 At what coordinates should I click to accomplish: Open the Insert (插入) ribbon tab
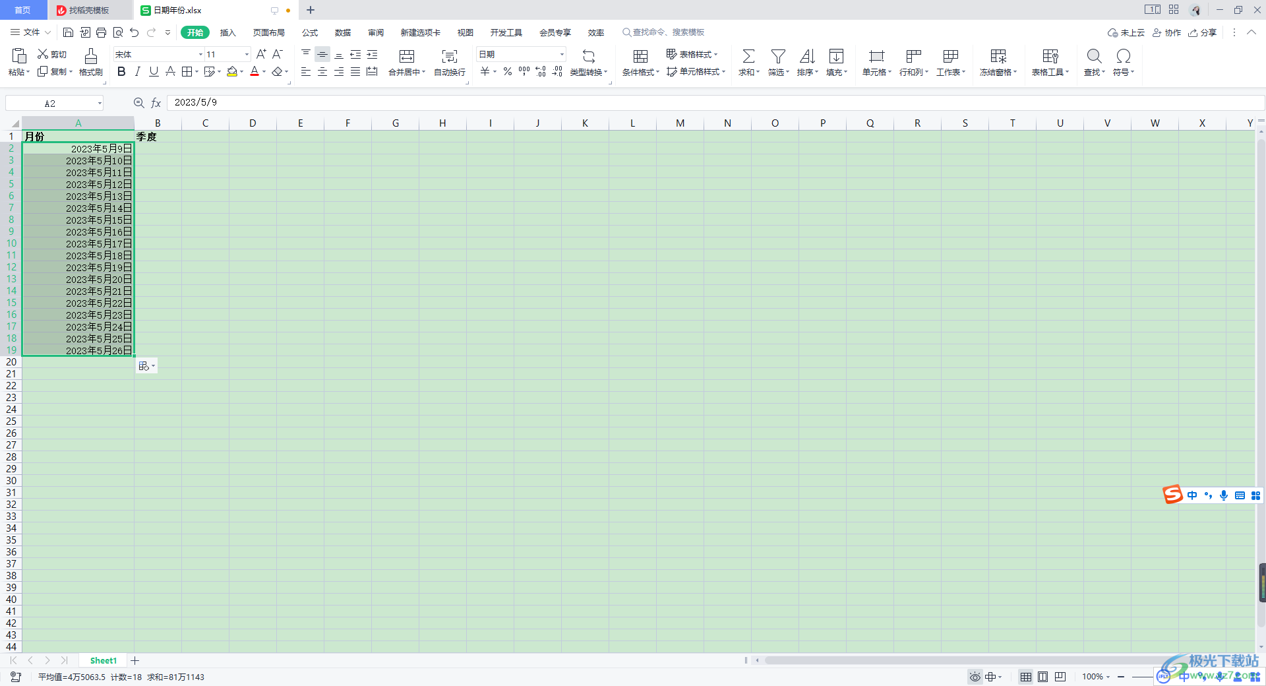coord(227,32)
